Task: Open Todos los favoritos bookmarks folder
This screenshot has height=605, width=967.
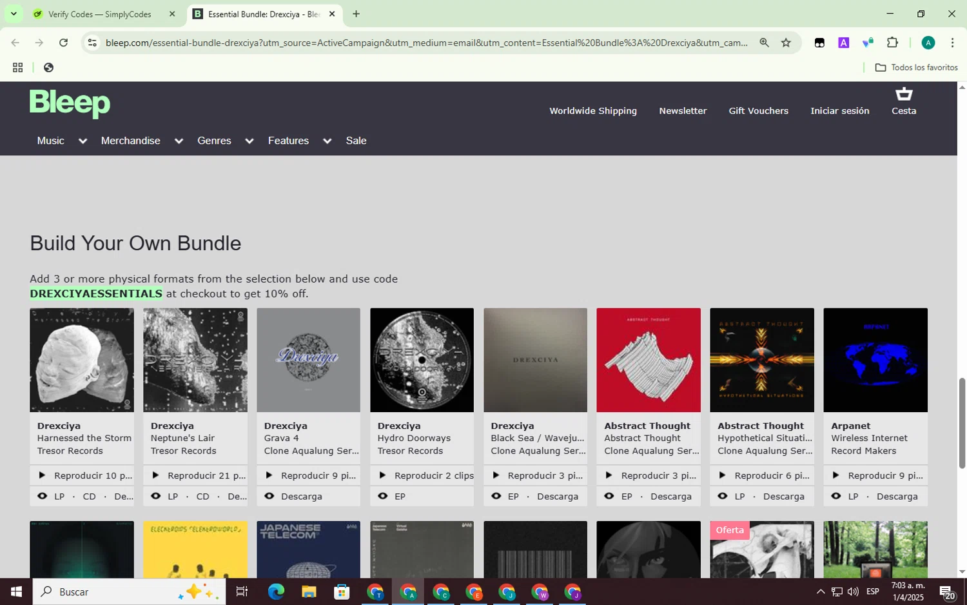Action: [x=916, y=67]
